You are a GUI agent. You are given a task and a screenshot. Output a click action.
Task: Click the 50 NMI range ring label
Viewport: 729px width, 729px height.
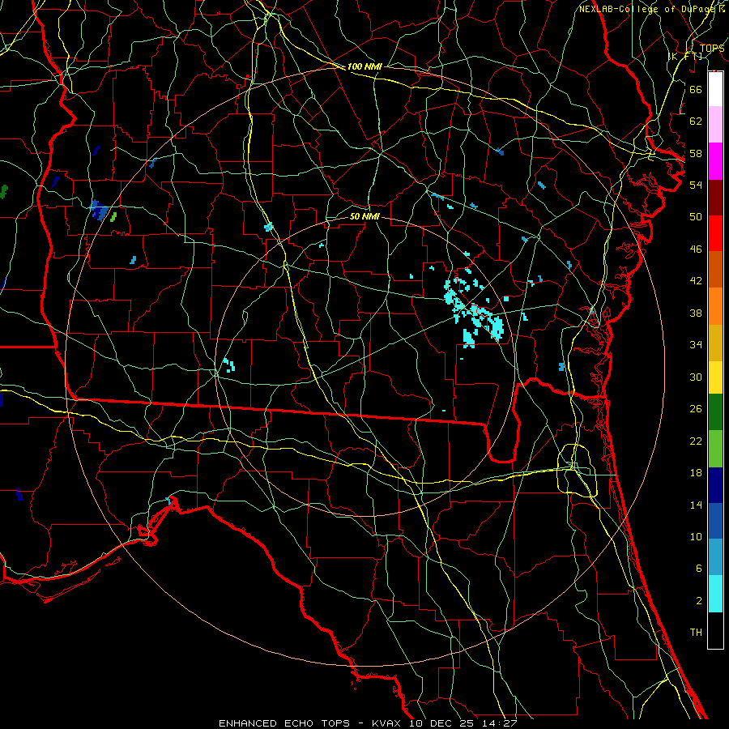[364, 216]
